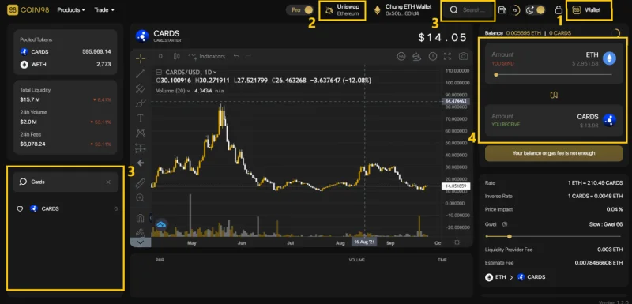Click the Gwei speed slider handle
The height and width of the screenshot is (304, 632).
click(x=510, y=236)
